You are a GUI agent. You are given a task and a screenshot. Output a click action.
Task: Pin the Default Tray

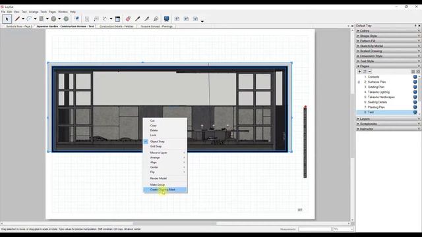[x=415, y=26]
